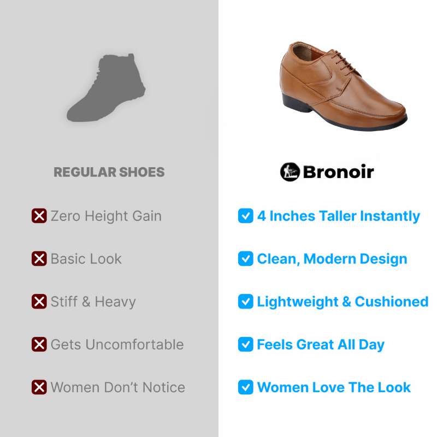The image size is (437, 437).
Task: Click the gray shoe silhouette
Action: (106, 87)
